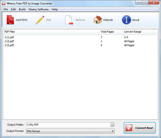This screenshot has height=138, width=161.
Task: Open the Website house icon
Action: [97, 20]
